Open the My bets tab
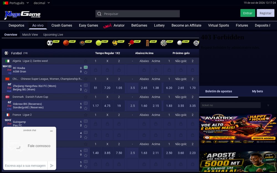The height and width of the screenshot is (173, 277). pos(257,91)
